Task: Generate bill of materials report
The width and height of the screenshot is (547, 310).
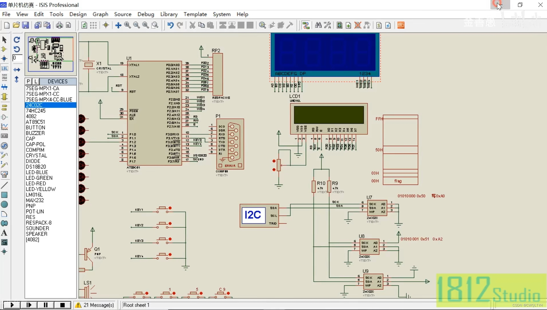Action: [x=379, y=25]
